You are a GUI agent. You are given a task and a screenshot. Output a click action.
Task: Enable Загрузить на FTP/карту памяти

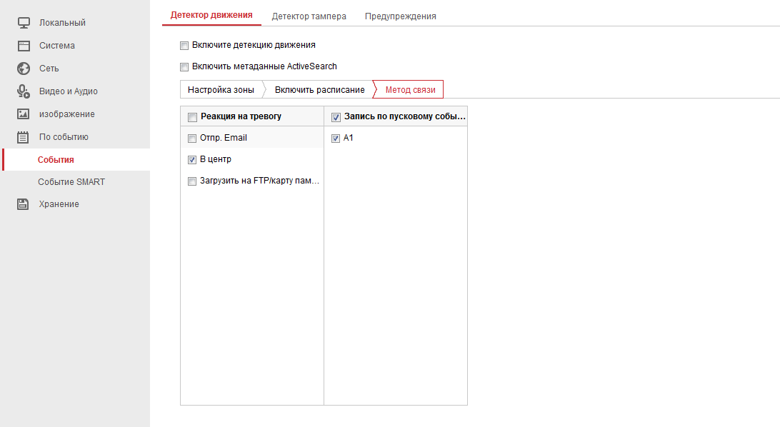(x=191, y=181)
